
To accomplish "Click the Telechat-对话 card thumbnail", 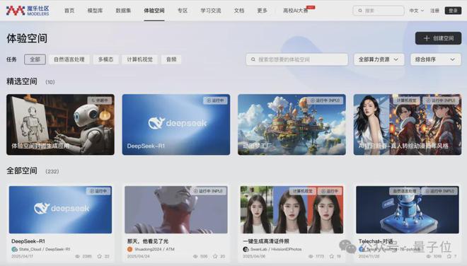I will click(x=408, y=209).
